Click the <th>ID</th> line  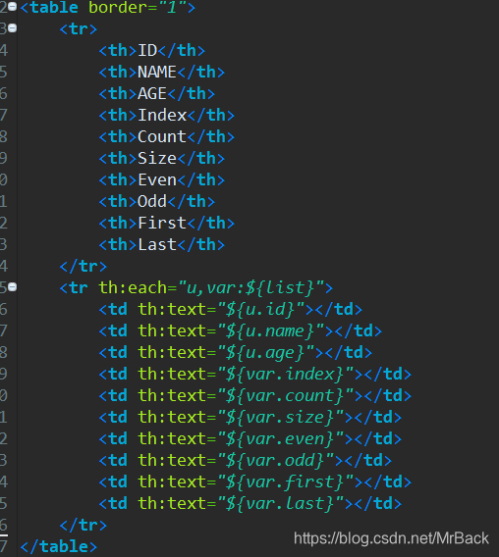pos(152,50)
